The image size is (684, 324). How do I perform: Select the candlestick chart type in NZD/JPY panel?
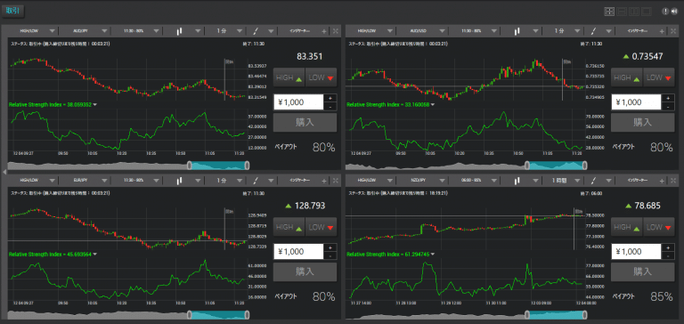coord(517,181)
